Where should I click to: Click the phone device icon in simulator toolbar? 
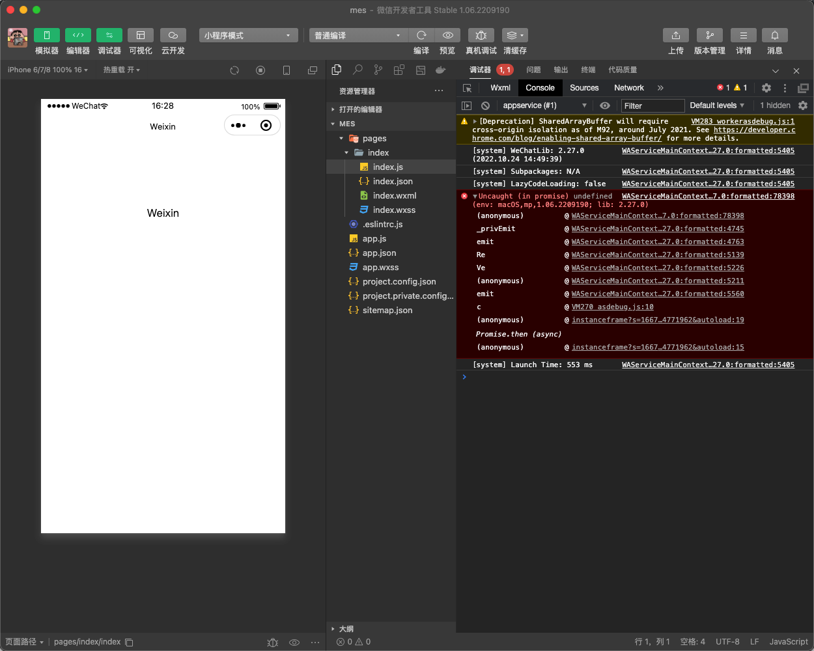(x=287, y=70)
